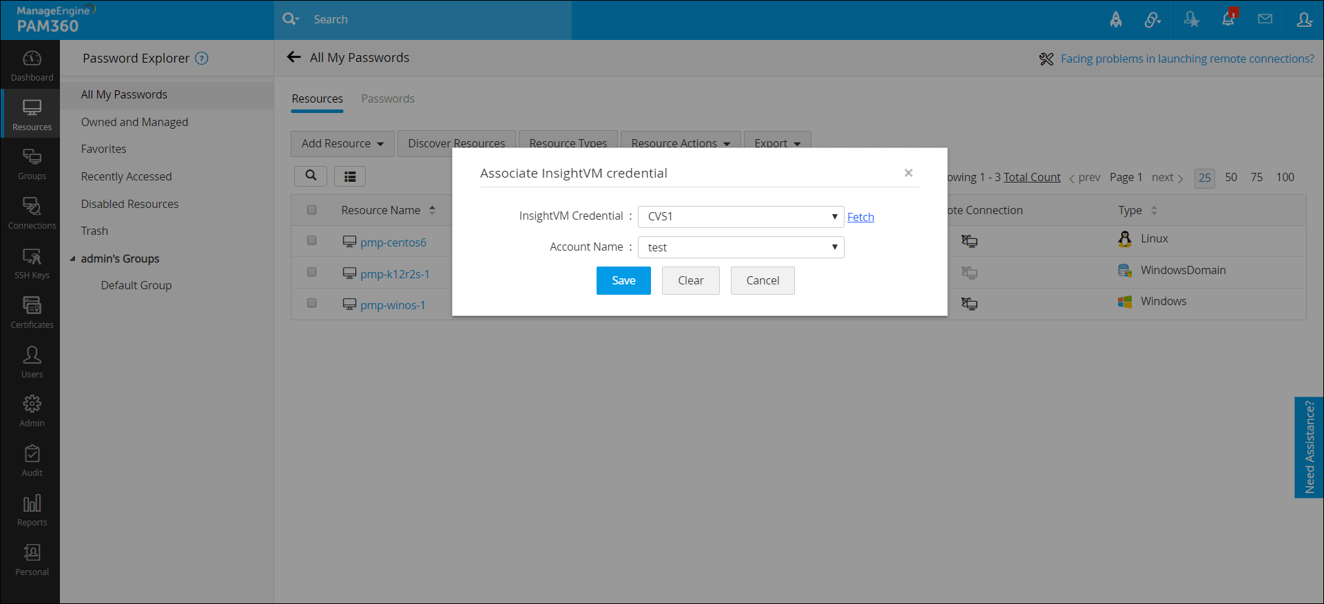Open Admin gear icon
The image size is (1324, 604).
point(32,411)
